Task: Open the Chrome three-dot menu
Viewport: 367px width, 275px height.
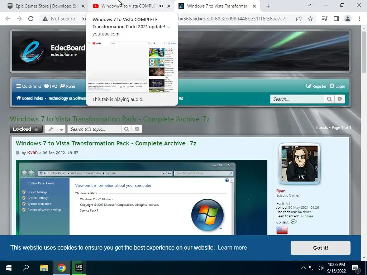Action: click(359, 19)
